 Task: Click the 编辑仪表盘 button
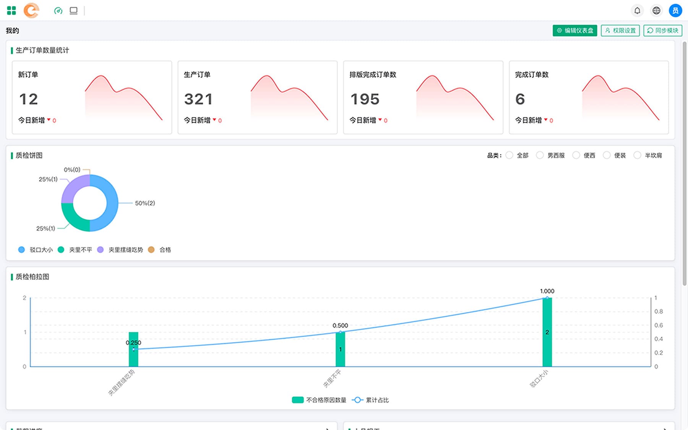(574, 31)
